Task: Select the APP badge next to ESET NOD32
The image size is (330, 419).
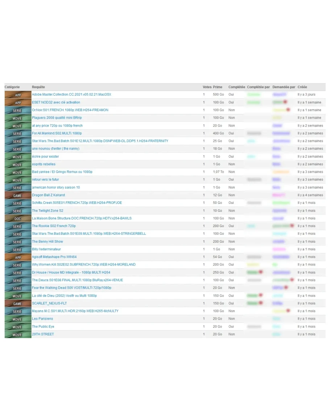Action: pos(18,103)
